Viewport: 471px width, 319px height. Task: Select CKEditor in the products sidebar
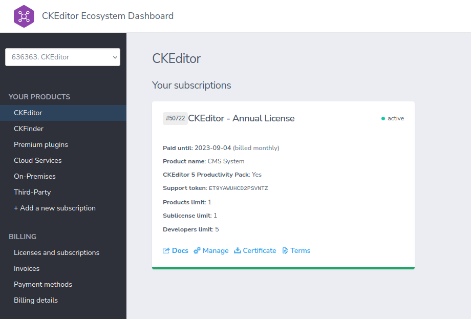pos(28,113)
